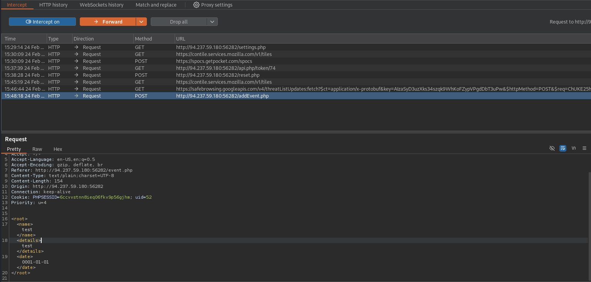Click direction arrow icon of reset.php row
Viewport: 591px width, 282px height.
[x=76, y=75]
